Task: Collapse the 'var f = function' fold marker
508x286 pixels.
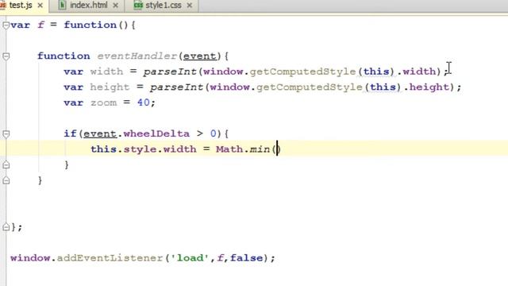Action: (x=6, y=25)
